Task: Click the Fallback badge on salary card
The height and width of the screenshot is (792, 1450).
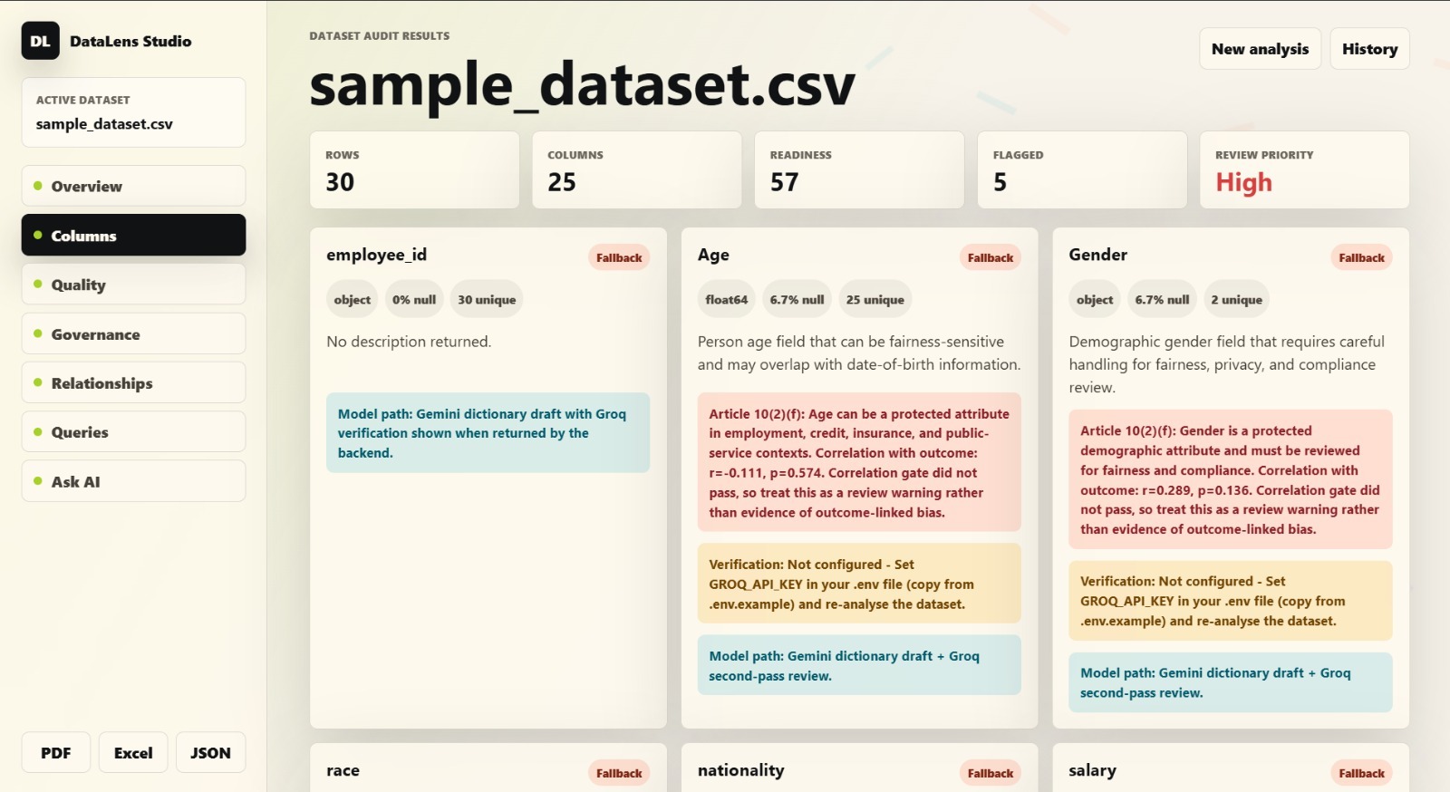Action: [1361, 773]
